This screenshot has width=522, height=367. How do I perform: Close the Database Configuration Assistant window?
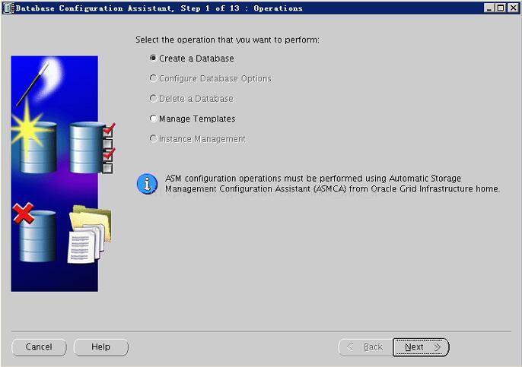513,8
